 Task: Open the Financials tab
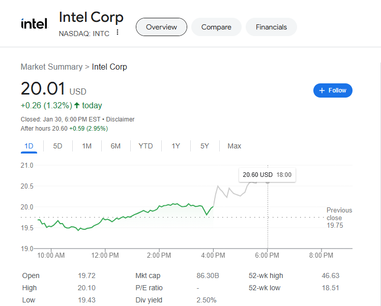point(271,27)
